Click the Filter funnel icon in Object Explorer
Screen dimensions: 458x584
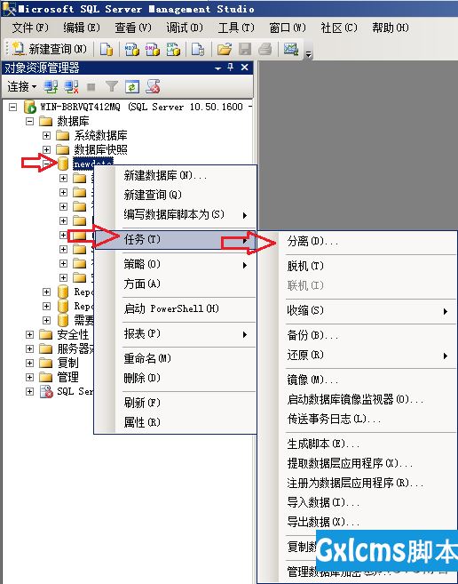(111, 87)
